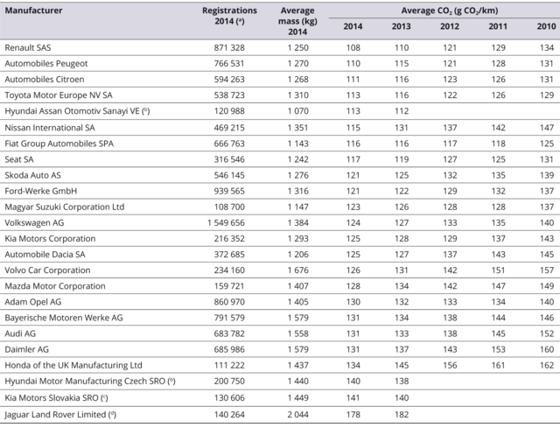Click Fiat registrations value 666 763

coord(229,144)
